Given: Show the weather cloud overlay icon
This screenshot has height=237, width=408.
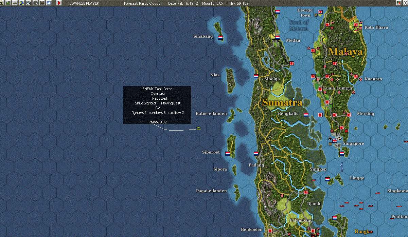Looking at the screenshot, I should coord(49,3).
